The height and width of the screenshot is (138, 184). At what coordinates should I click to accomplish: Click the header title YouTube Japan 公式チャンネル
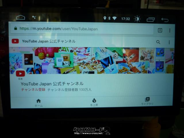(x=49, y=41)
